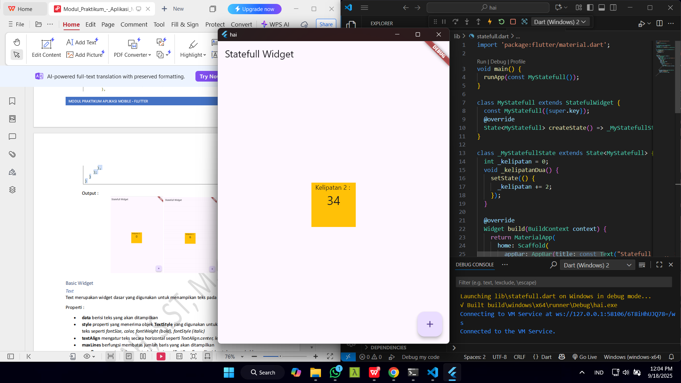
Task: Open the Dart (Windows) 2 debug toolbar dropdown
Action: coord(560,22)
